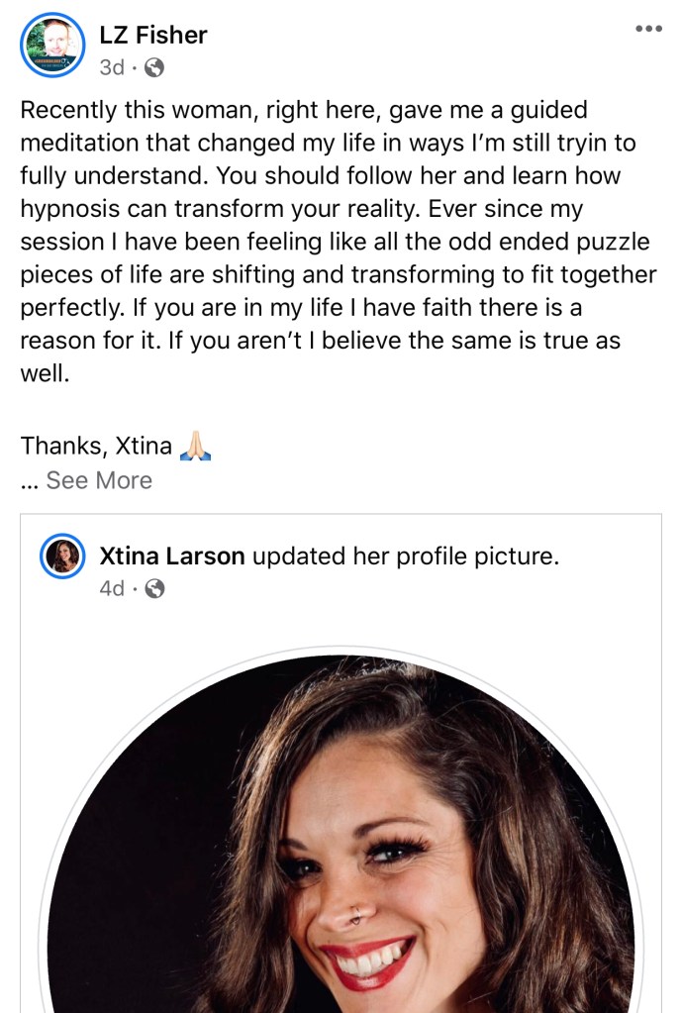
Task: Open the Xtina Larson name link
Action: coord(172,557)
